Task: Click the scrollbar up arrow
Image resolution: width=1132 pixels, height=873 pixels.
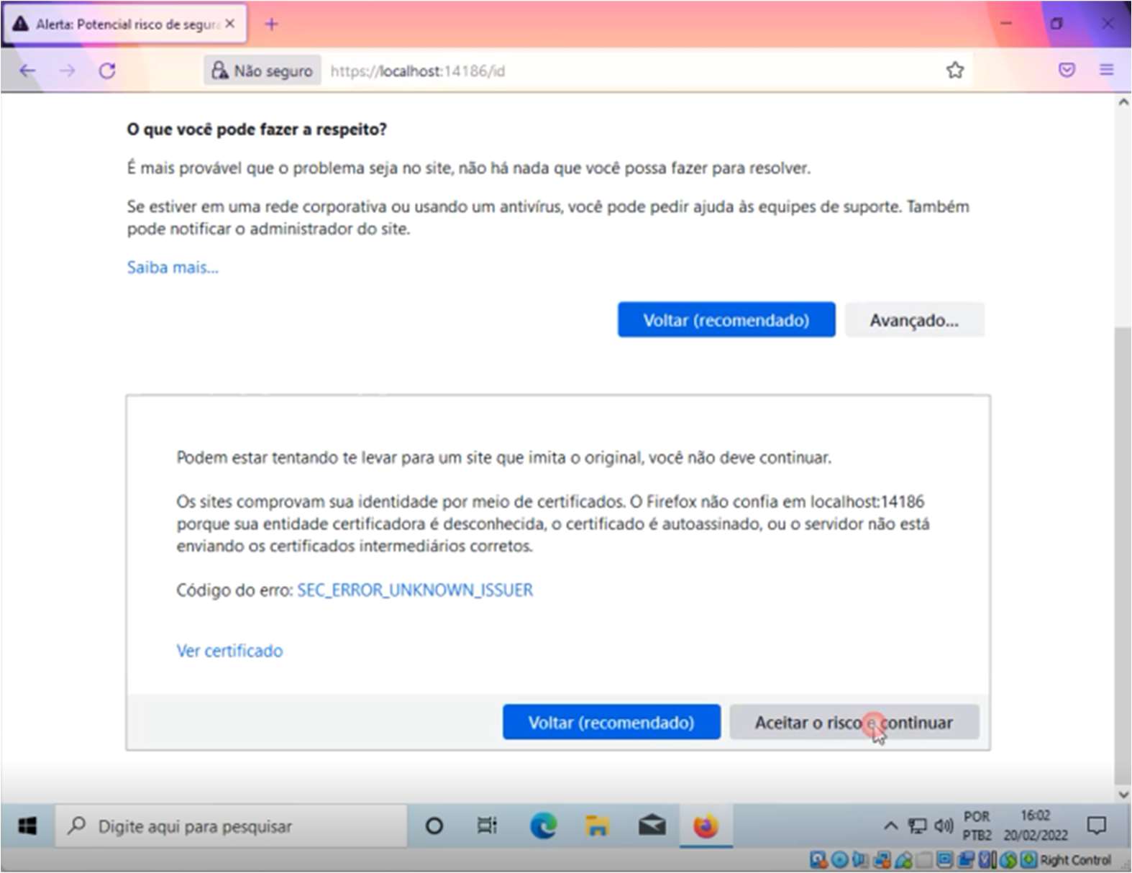Action: [x=1123, y=102]
